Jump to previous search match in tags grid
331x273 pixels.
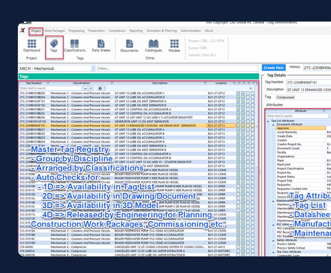point(85,88)
